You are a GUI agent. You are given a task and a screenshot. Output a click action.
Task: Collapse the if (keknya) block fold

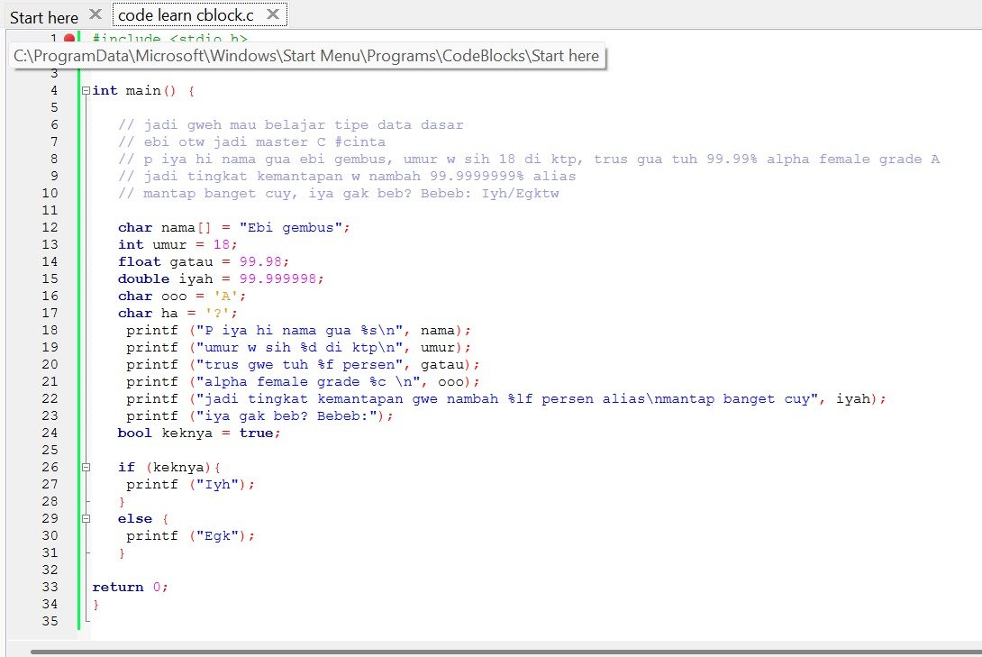point(86,467)
